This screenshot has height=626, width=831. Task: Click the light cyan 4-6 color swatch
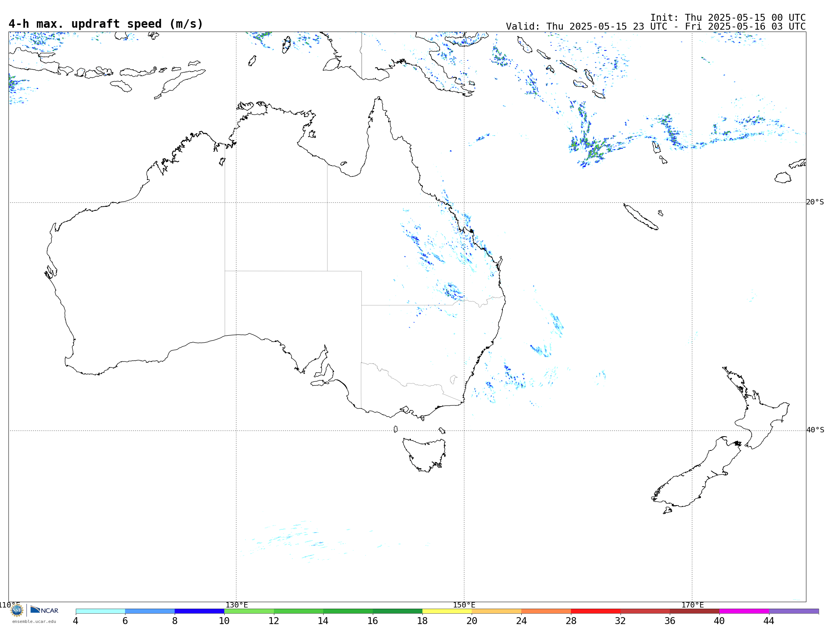point(100,611)
